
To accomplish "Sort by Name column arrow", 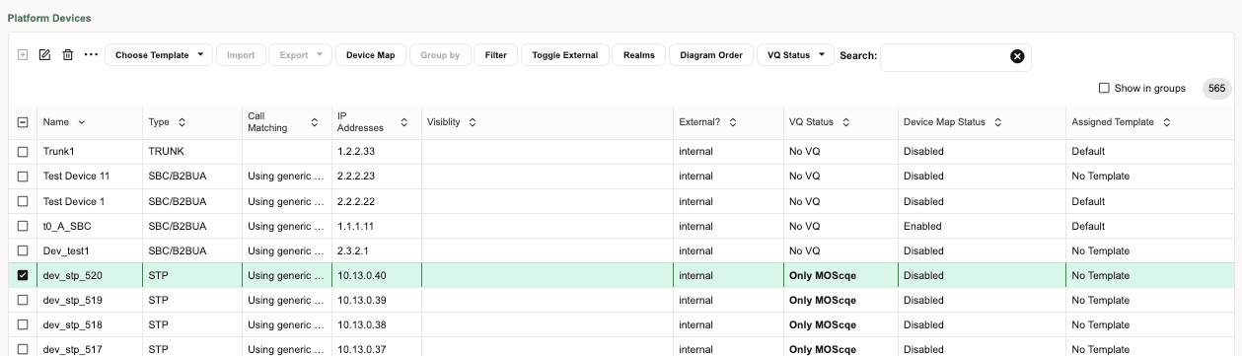I will [x=81, y=122].
